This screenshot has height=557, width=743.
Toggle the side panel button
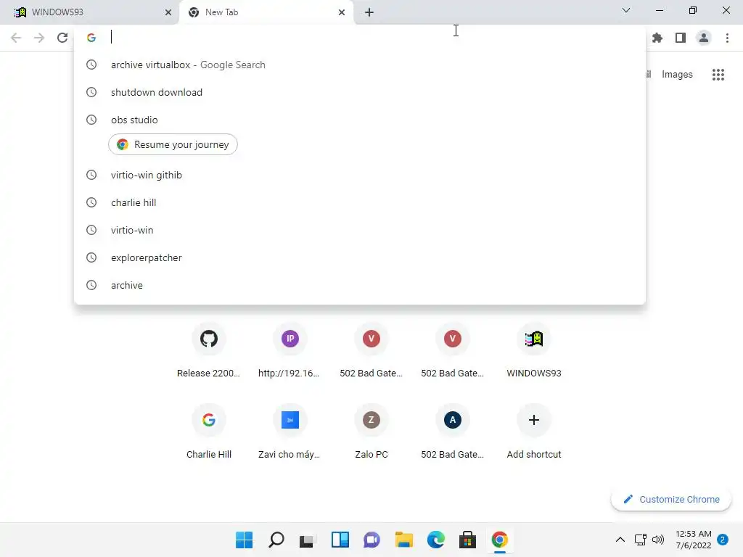coord(681,38)
